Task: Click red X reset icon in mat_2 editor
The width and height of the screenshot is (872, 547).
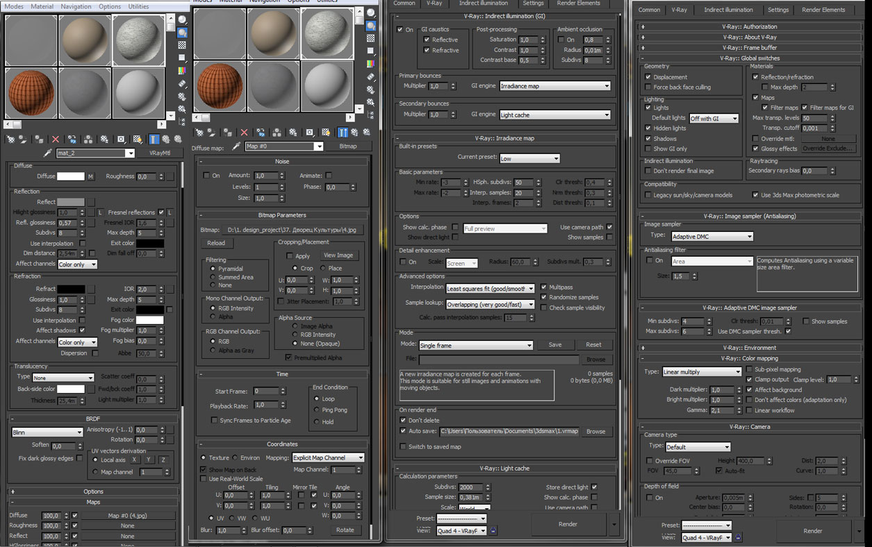Action: click(x=56, y=140)
